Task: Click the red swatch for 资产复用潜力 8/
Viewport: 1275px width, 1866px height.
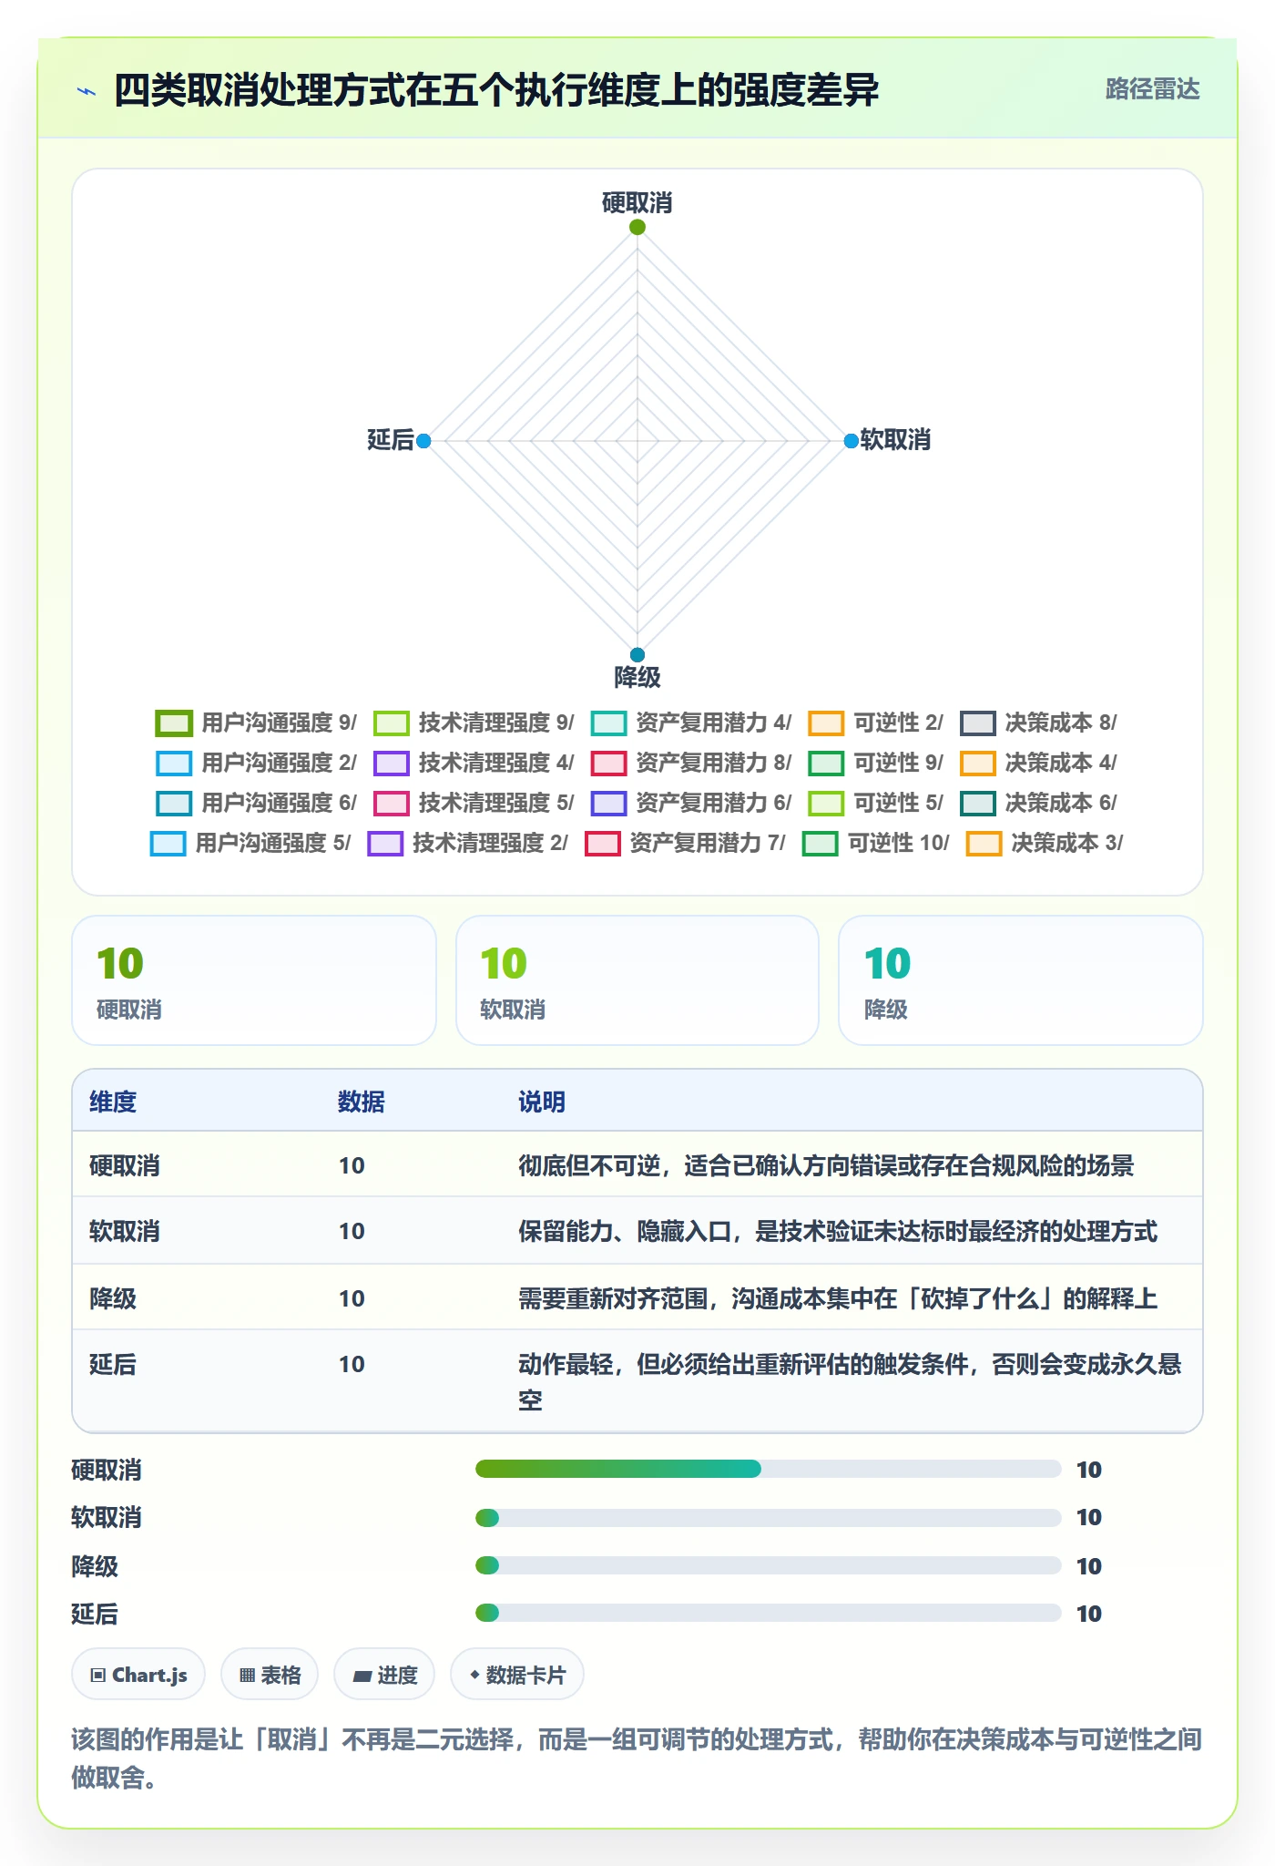Action: (x=608, y=763)
